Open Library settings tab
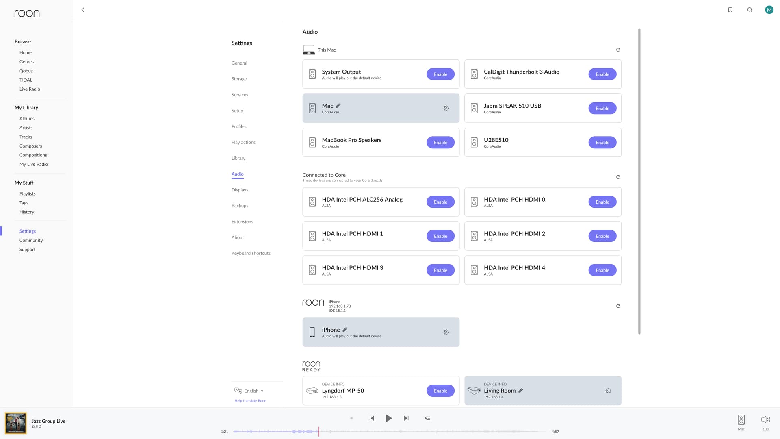This screenshot has width=780, height=439. click(238, 158)
